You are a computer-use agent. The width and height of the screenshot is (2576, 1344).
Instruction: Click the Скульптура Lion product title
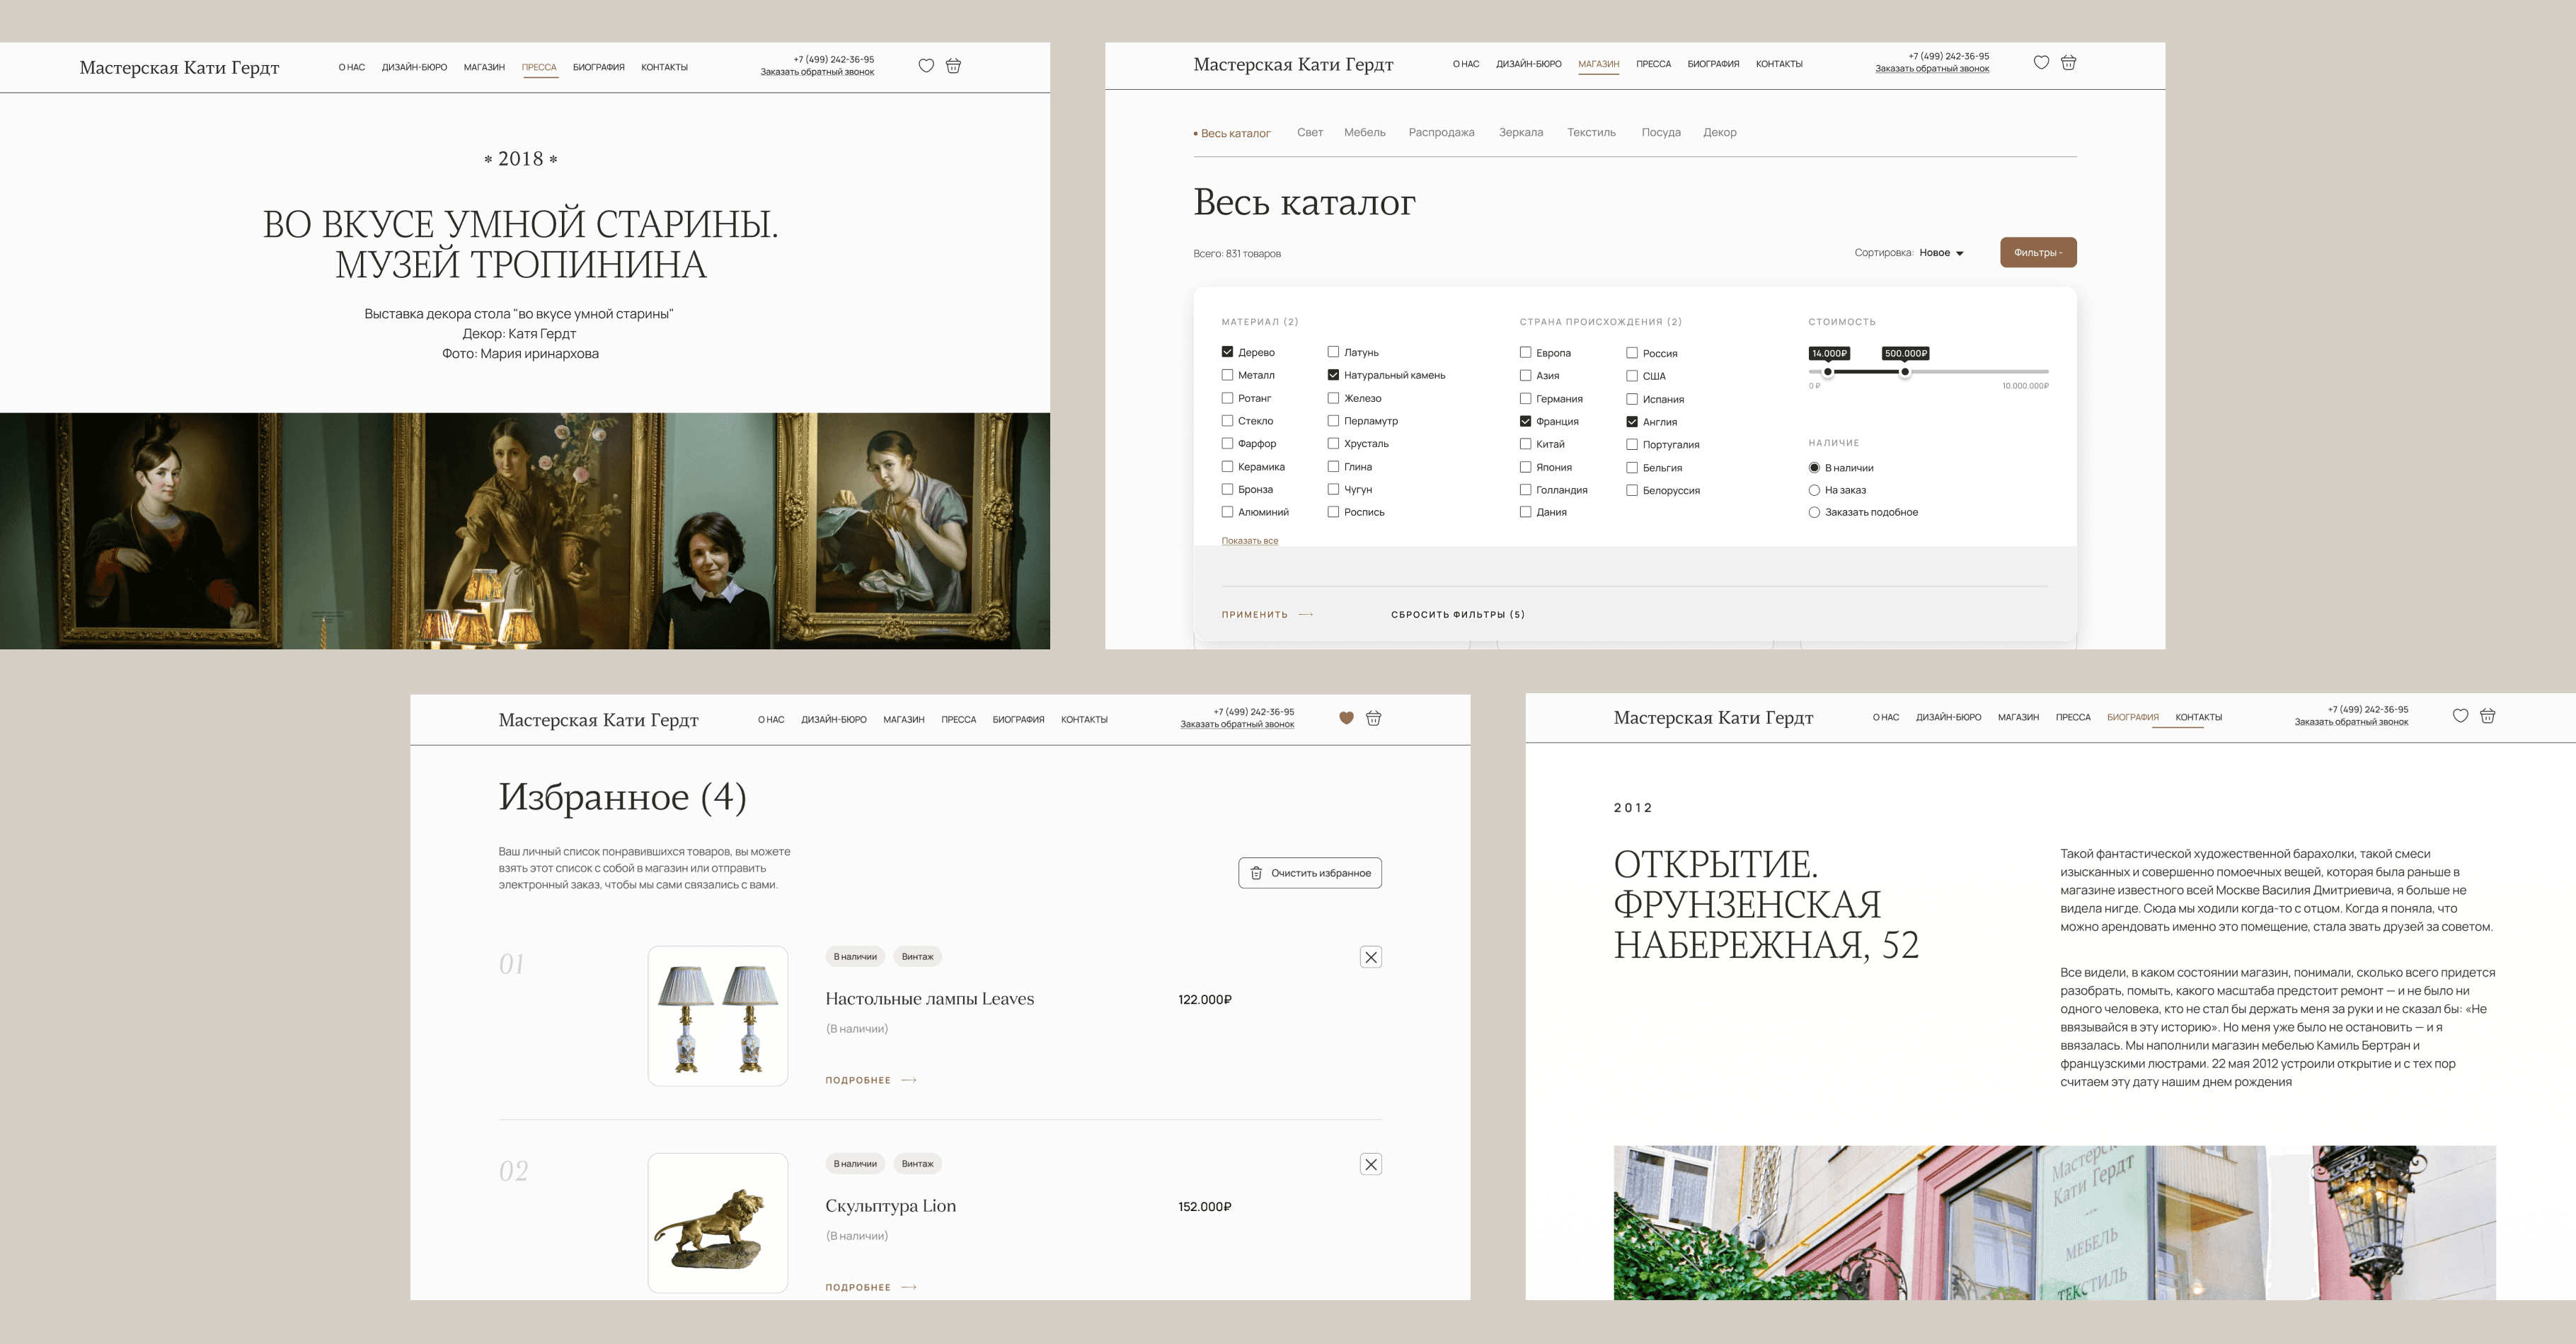(x=891, y=1205)
